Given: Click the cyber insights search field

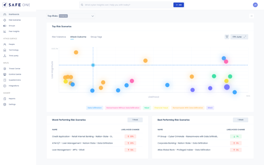Looking at the screenshot, I should (126, 5).
